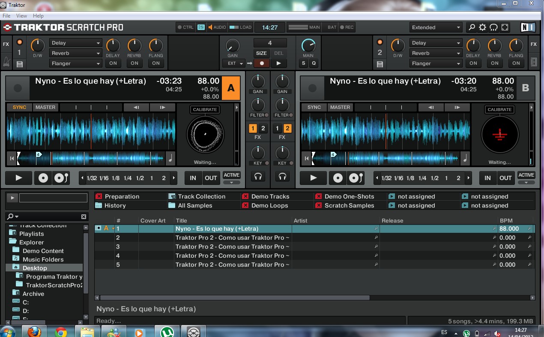Viewport: 544px width, 337px height.
Task: Expand the Playlists tree node
Action: [x=12, y=233]
